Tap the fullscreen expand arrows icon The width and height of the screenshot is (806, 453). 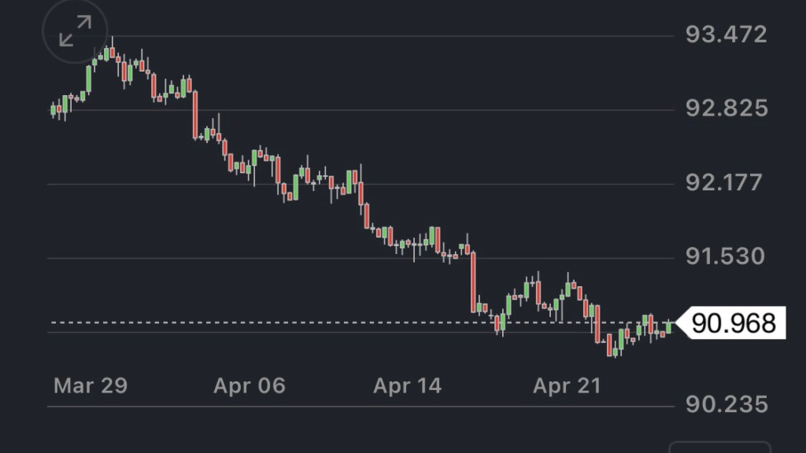click(x=76, y=31)
